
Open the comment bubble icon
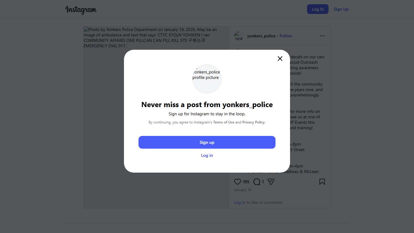coord(257,182)
